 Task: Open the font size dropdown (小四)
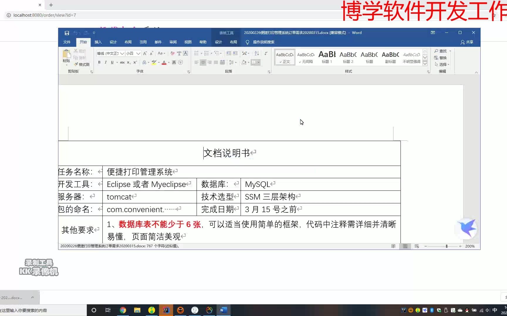[x=138, y=54]
